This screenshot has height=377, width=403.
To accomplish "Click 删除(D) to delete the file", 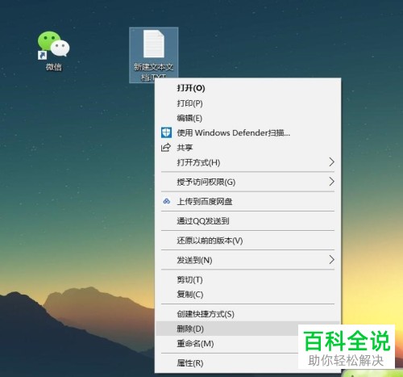I will point(247,329).
